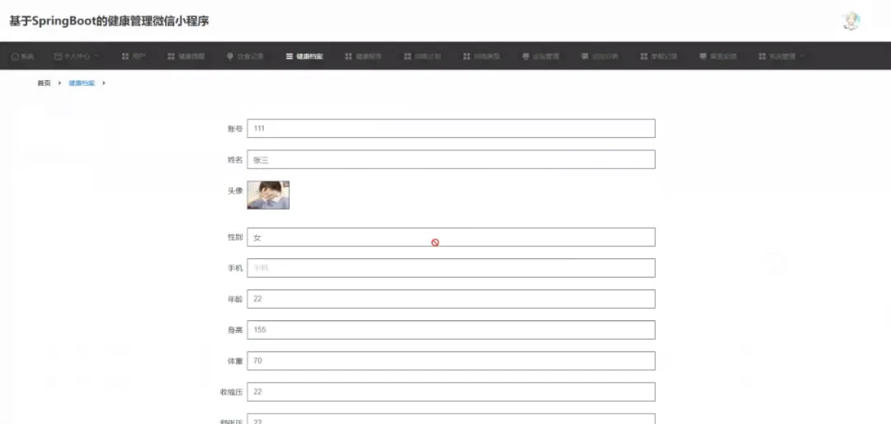Click the 头像 profile photo thumbnail
Viewport: 891px width, 424px height.
[x=268, y=195]
